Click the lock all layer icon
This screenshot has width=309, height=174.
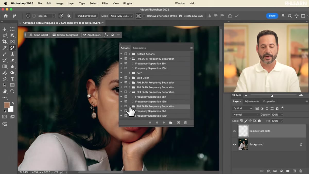coord(259,121)
